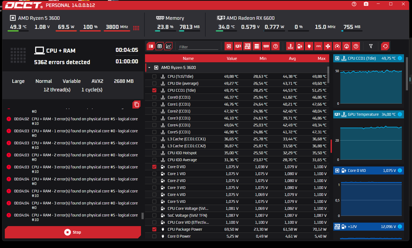Screen dimensions: 412x248
Task: Stop the running CPU + RAM test
Action: pos(73,232)
